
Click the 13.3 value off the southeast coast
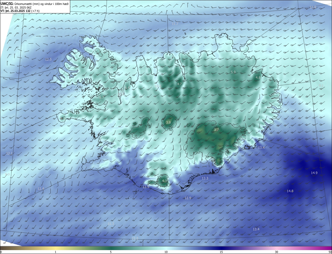tap(205, 178)
